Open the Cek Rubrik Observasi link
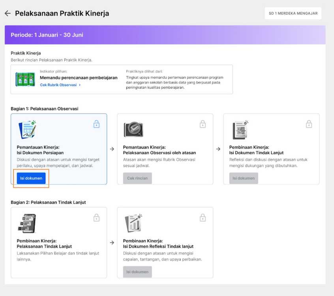This screenshot has height=296, width=334. tap(58, 85)
